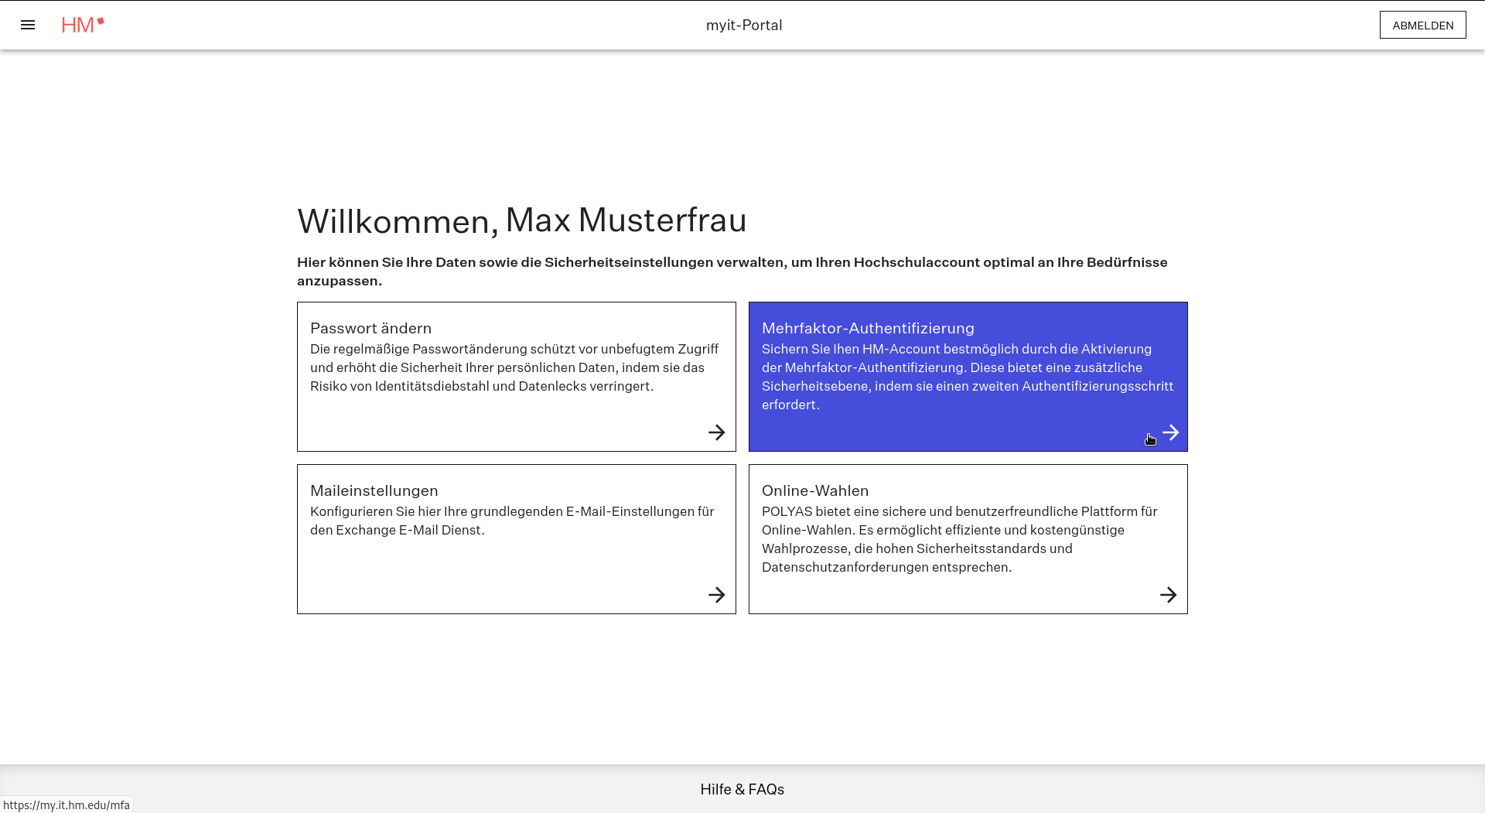
Task: Click the Willkommen, Max Musterfrau heading
Action: (521, 220)
